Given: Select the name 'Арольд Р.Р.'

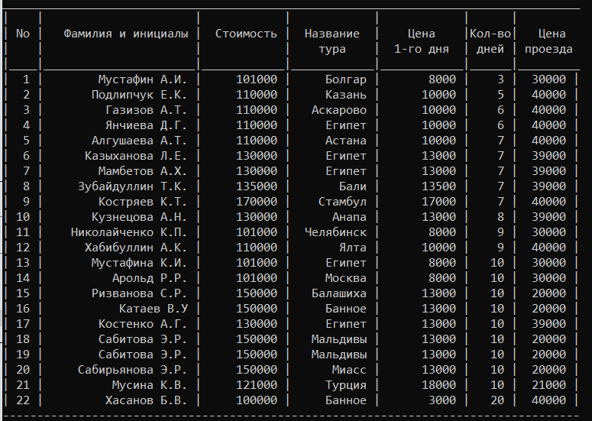Looking at the screenshot, I should coord(150,278).
